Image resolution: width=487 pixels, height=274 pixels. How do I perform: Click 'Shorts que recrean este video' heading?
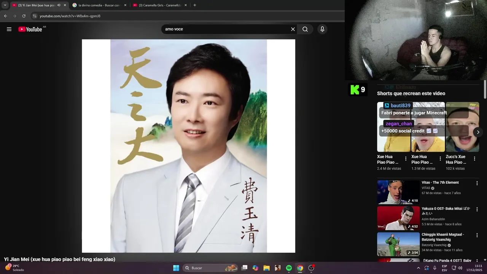tap(411, 94)
